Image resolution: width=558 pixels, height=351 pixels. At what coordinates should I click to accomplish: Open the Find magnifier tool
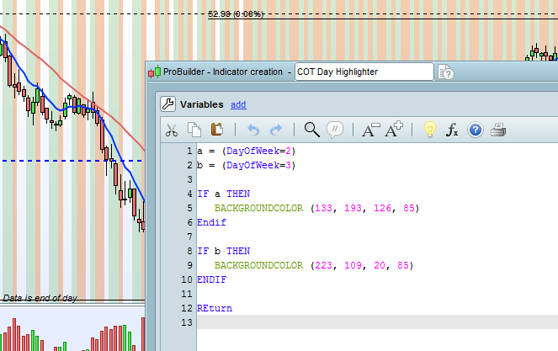tap(311, 130)
